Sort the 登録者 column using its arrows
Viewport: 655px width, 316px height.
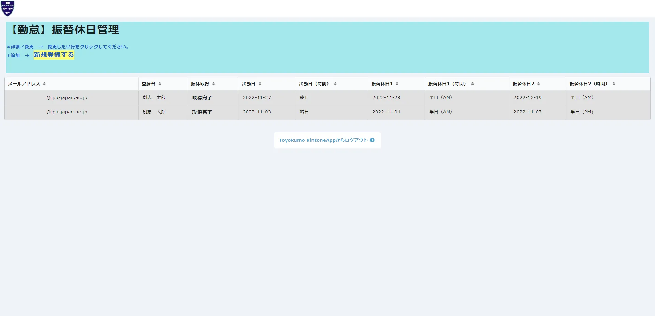coord(160,84)
